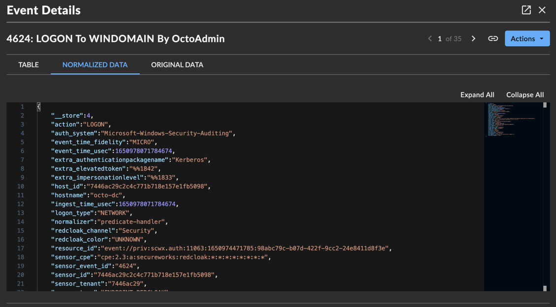
Task: Click the "1 of 35" event counter
Action: coord(449,39)
